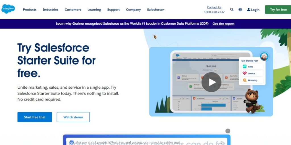Click the Gartner CDP banner text

132,24
